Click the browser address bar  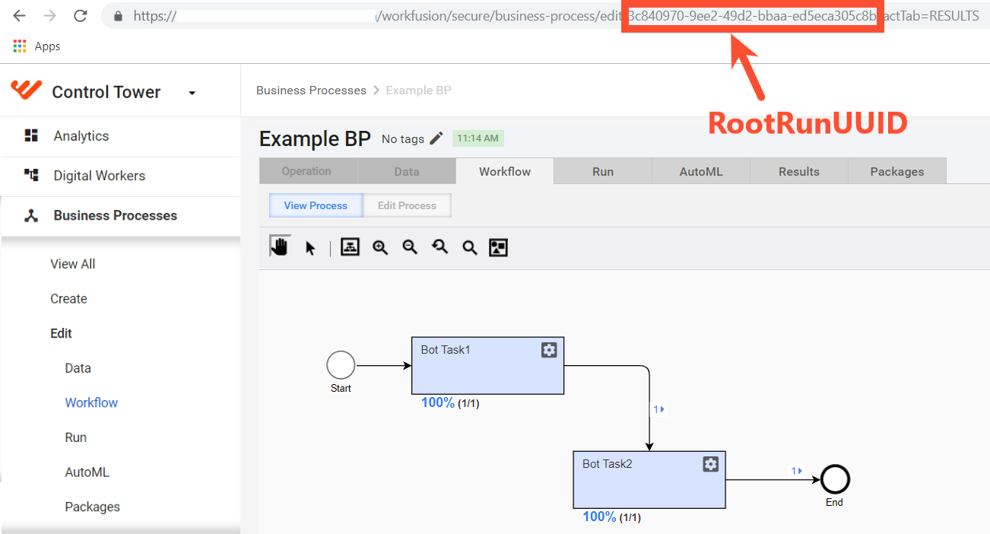tap(544, 16)
